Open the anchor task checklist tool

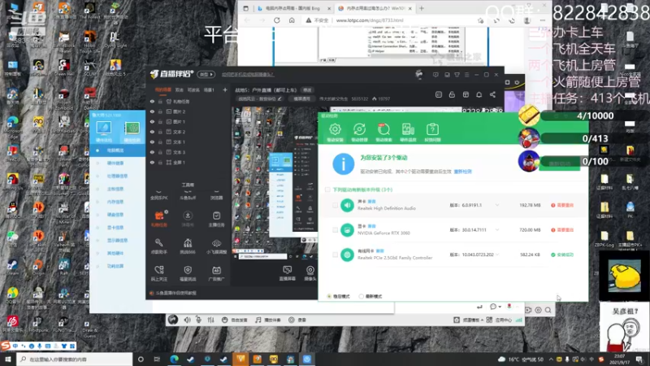216,216
